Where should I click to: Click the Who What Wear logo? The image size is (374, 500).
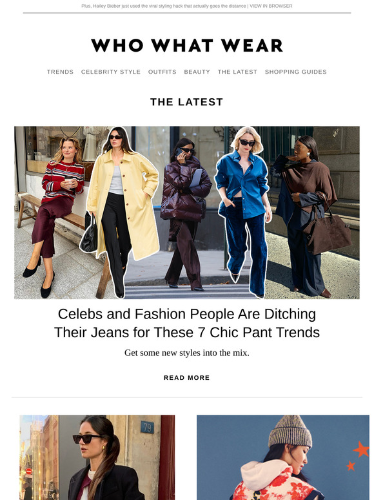(187, 45)
